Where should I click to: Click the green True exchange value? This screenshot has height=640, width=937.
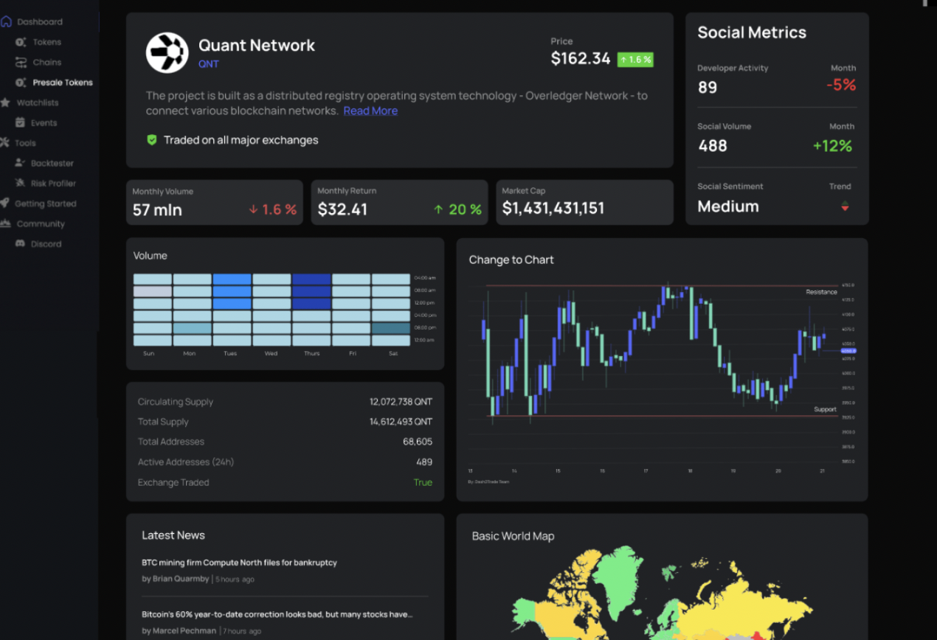(x=423, y=482)
